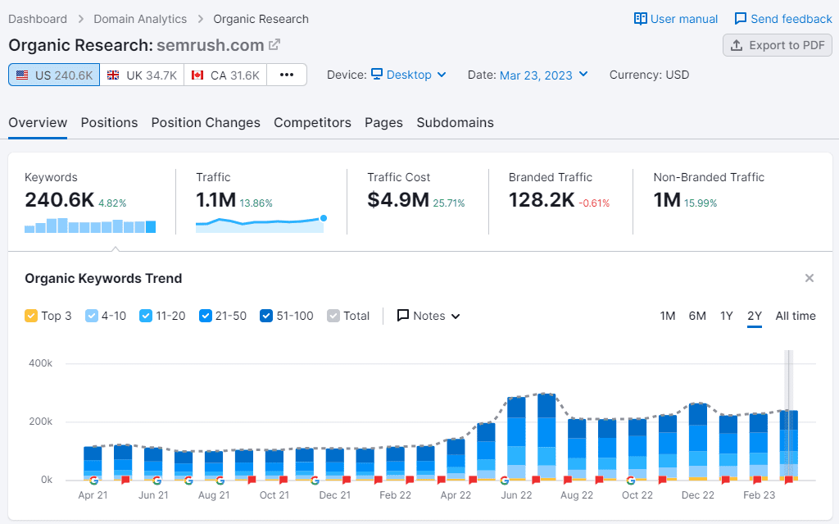The width and height of the screenshot is (839, 524).
Task: Click the Export to PDF button
Action: (x=778, y=46)
